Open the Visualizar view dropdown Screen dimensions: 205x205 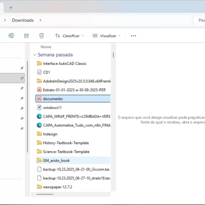coord(106,36)
